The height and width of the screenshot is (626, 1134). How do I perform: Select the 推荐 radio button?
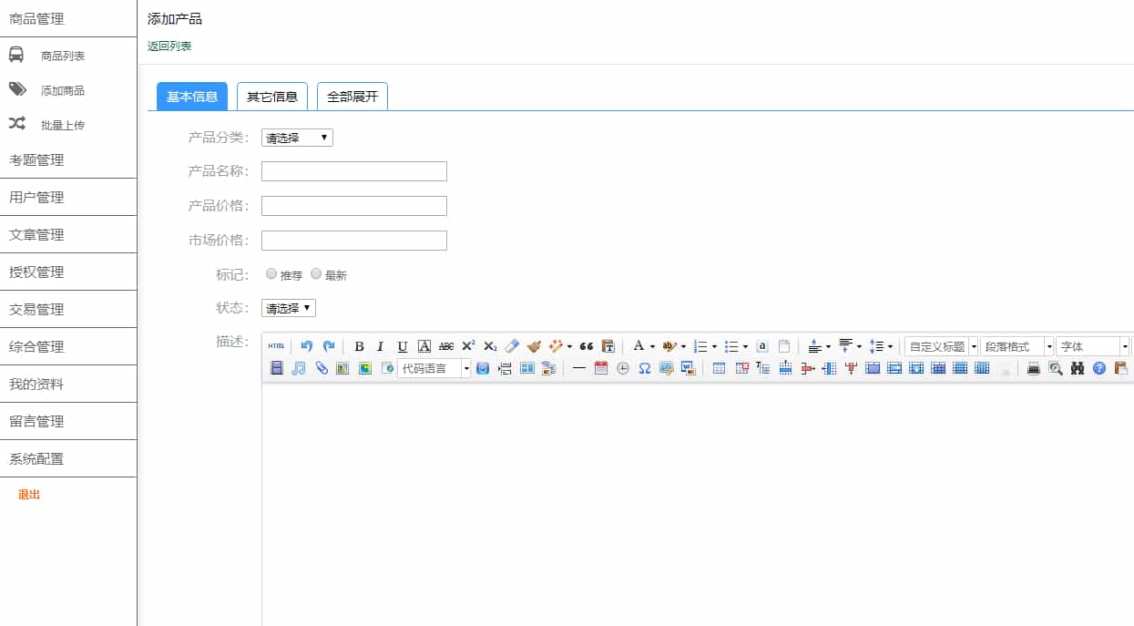click(x=271, y=273)
